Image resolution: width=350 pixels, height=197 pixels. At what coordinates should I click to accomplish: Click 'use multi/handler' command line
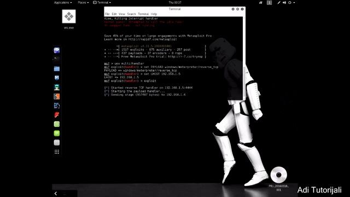pos(124,63)
